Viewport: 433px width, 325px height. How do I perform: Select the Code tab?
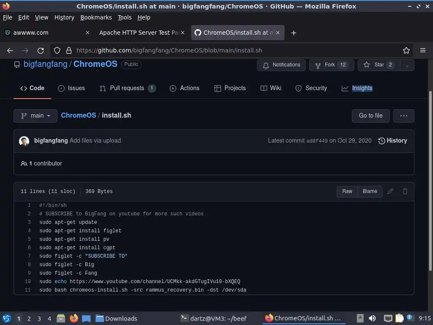click(32, 88)
